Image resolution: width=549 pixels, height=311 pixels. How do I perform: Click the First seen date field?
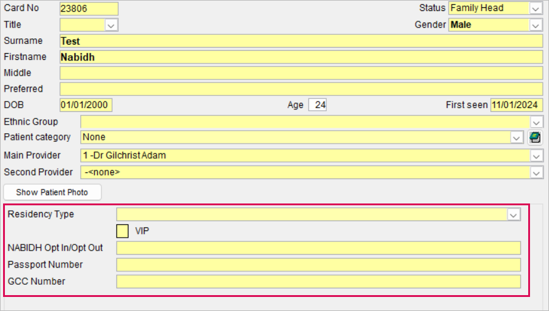click(517, 105)
